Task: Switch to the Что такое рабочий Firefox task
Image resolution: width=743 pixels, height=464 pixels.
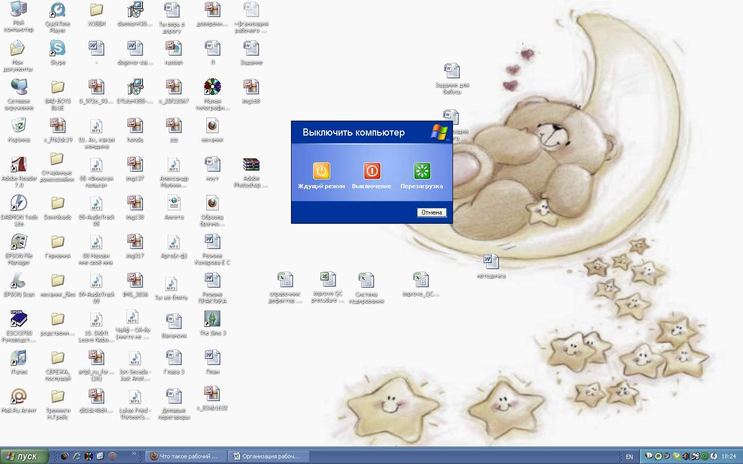Action: (x=185, y=456)
